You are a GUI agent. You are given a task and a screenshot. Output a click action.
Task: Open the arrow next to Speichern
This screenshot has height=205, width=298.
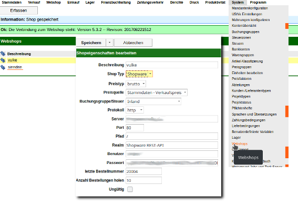pyautogui.click(x=110, y=43)
